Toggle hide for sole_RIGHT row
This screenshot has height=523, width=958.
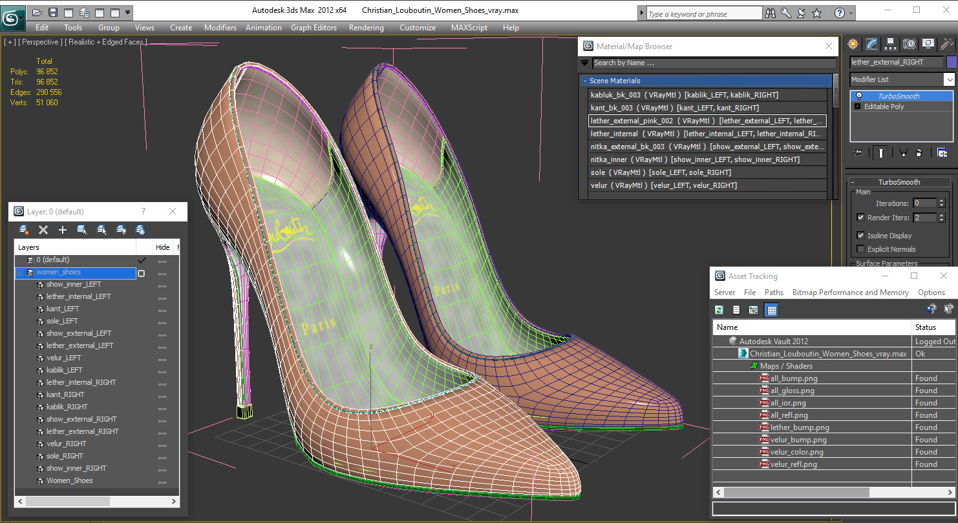point(162,456)
